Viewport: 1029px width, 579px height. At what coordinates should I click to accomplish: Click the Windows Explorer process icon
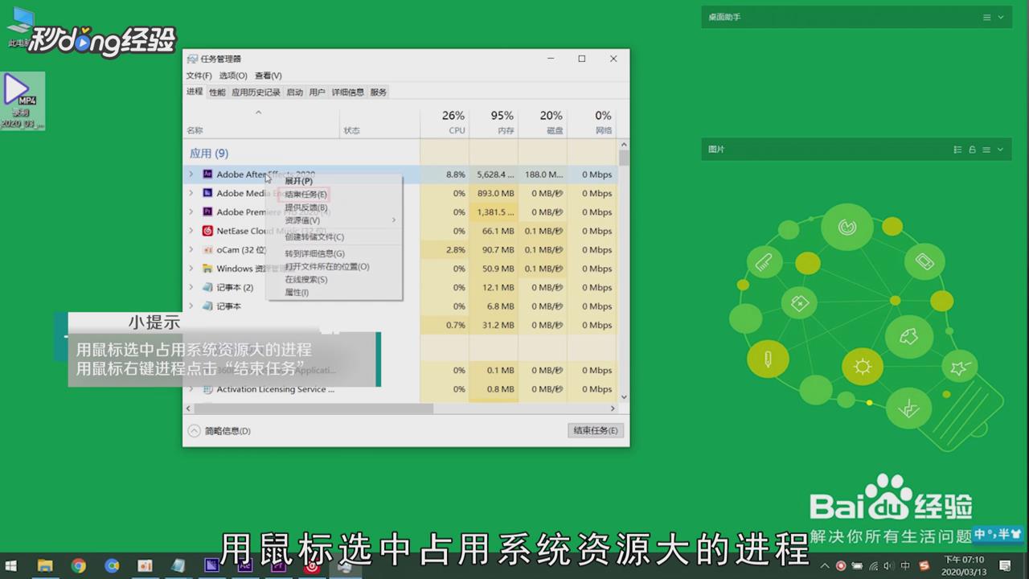pos(207,269)
